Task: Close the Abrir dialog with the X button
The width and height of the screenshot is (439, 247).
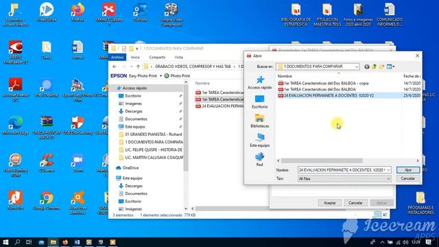Action: 417,56
